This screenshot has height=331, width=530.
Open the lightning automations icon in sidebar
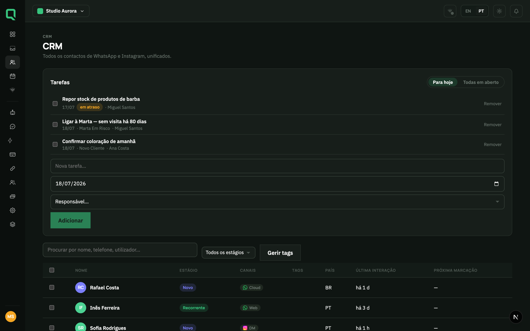point(10,140)
